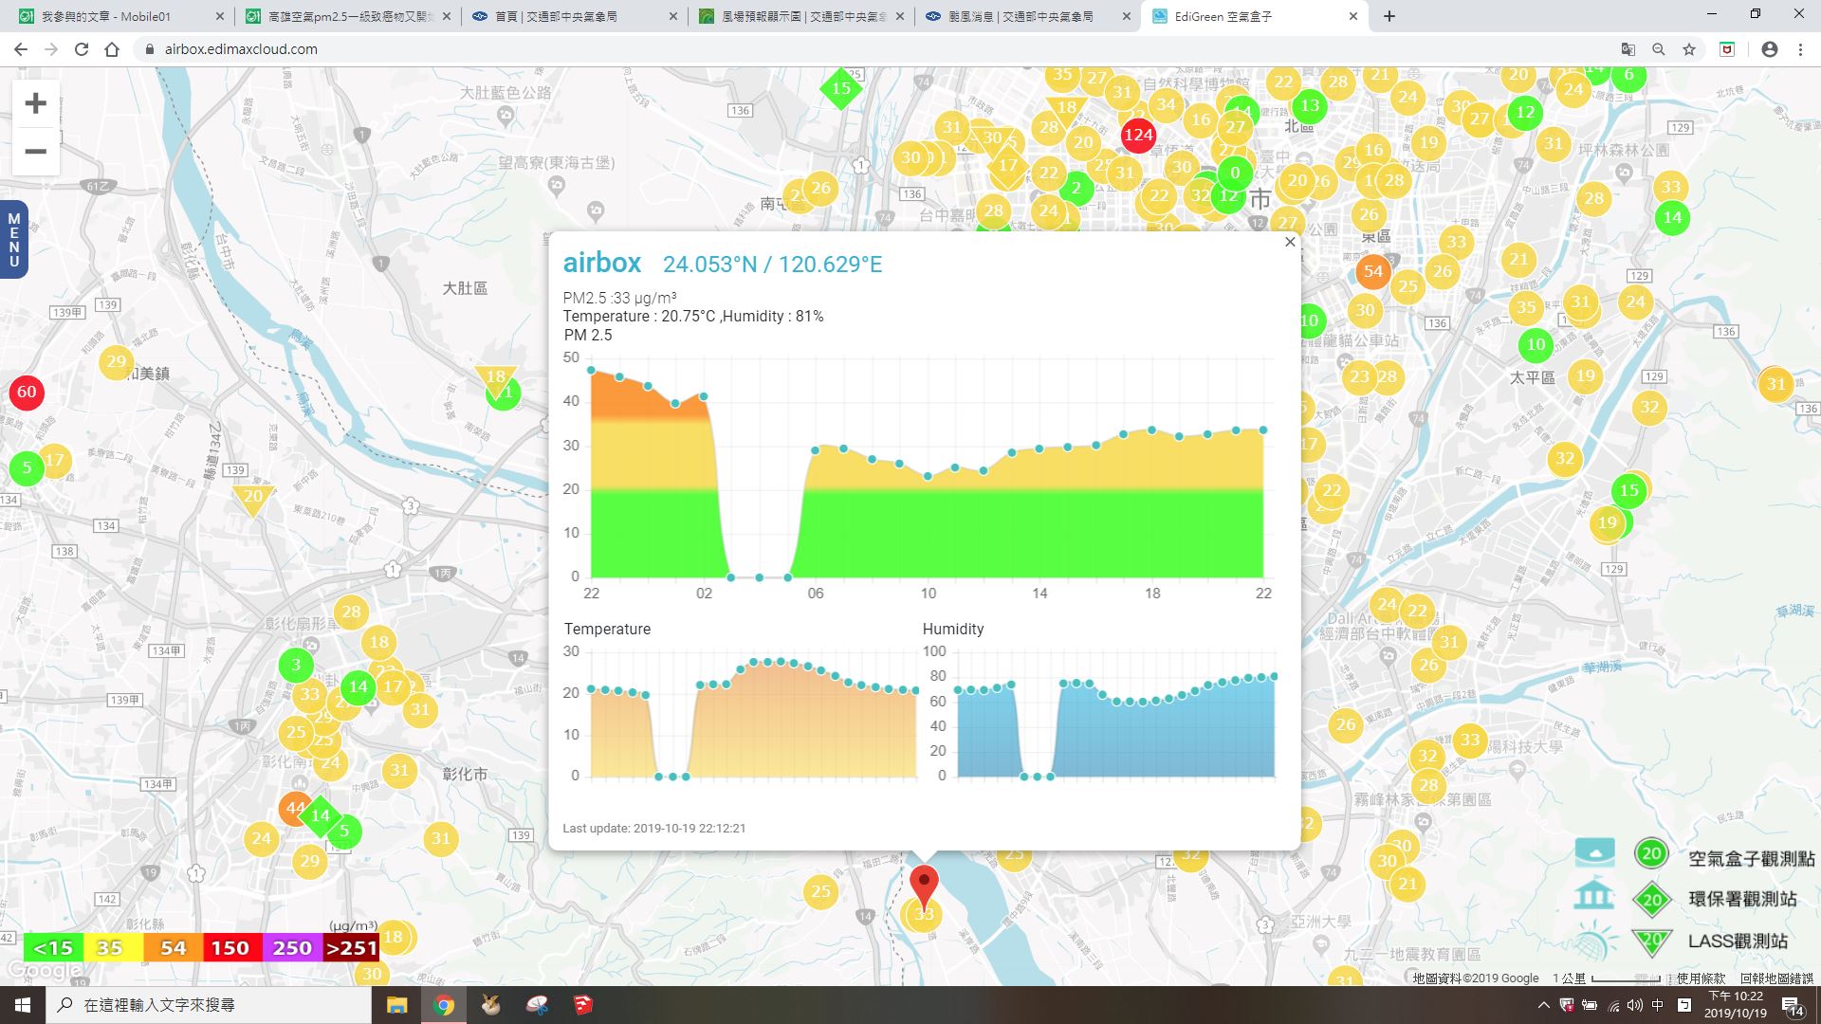Screen dimensions: 1821x1024
Task: Open the blue MENU side panel
Action: [13, 240]
